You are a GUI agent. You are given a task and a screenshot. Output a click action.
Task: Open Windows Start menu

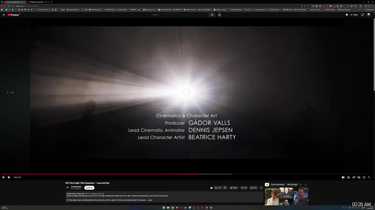164,208
